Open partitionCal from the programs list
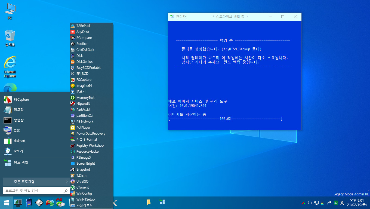The width and height of the screenshot is (370, 209). (91, 115)
